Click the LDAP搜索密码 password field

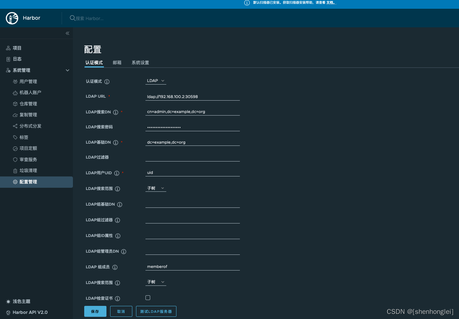pyautogui.click(x=192, y=127)
